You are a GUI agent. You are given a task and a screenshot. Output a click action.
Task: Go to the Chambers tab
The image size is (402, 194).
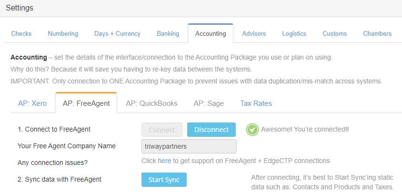pyautogui.click(x=377, y=34)
